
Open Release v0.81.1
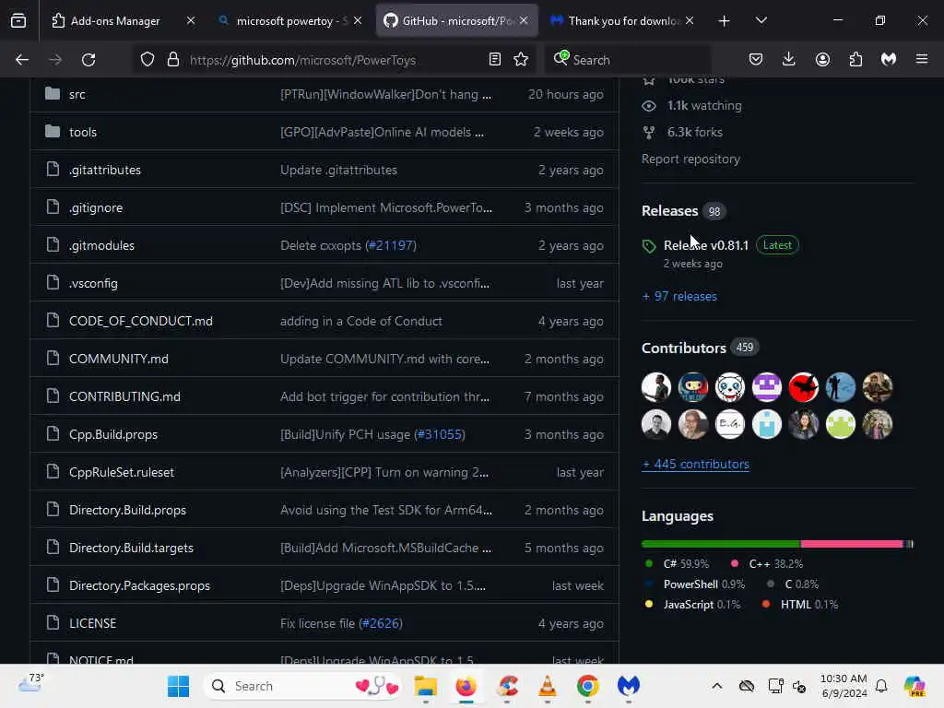pyautogui.click(x=705, y=245)
